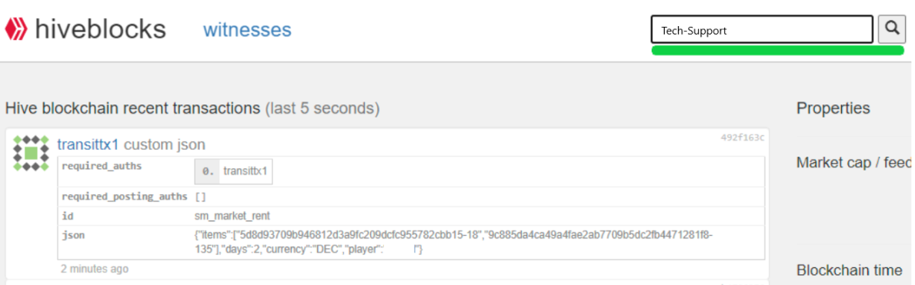Click the json items payload text
The width and height of the screenshot is (915, 285).
pyautogui.click(x=453, y=242)
